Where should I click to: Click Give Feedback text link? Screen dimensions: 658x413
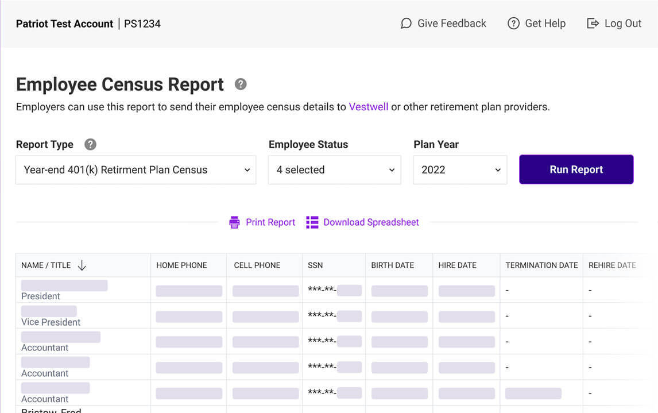(x=452, y=24)
